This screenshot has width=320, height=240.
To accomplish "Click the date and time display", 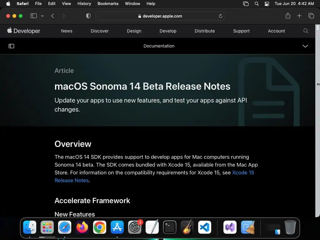I will (x=294, y=3).
